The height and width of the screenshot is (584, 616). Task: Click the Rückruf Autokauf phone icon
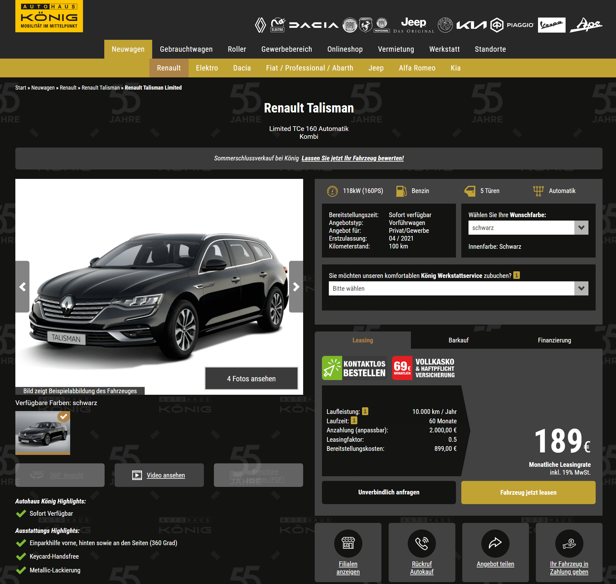422,543
